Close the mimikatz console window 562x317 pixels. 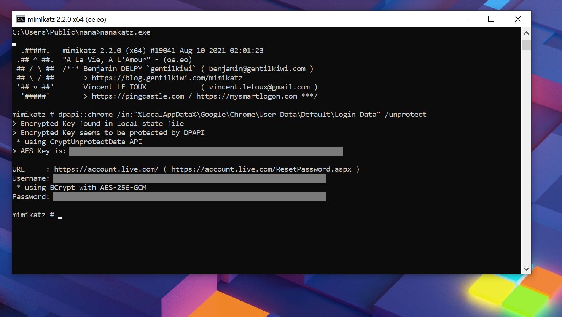tap(518, 19)
